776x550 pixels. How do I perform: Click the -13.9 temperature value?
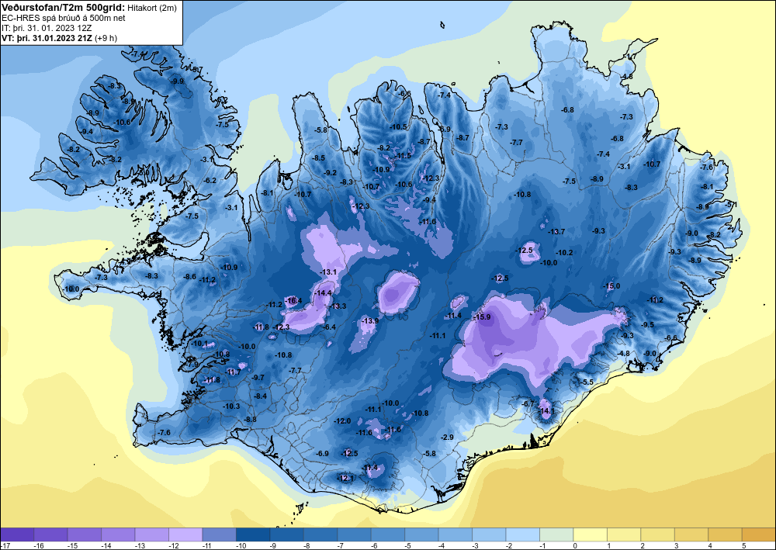coord(370,321)
